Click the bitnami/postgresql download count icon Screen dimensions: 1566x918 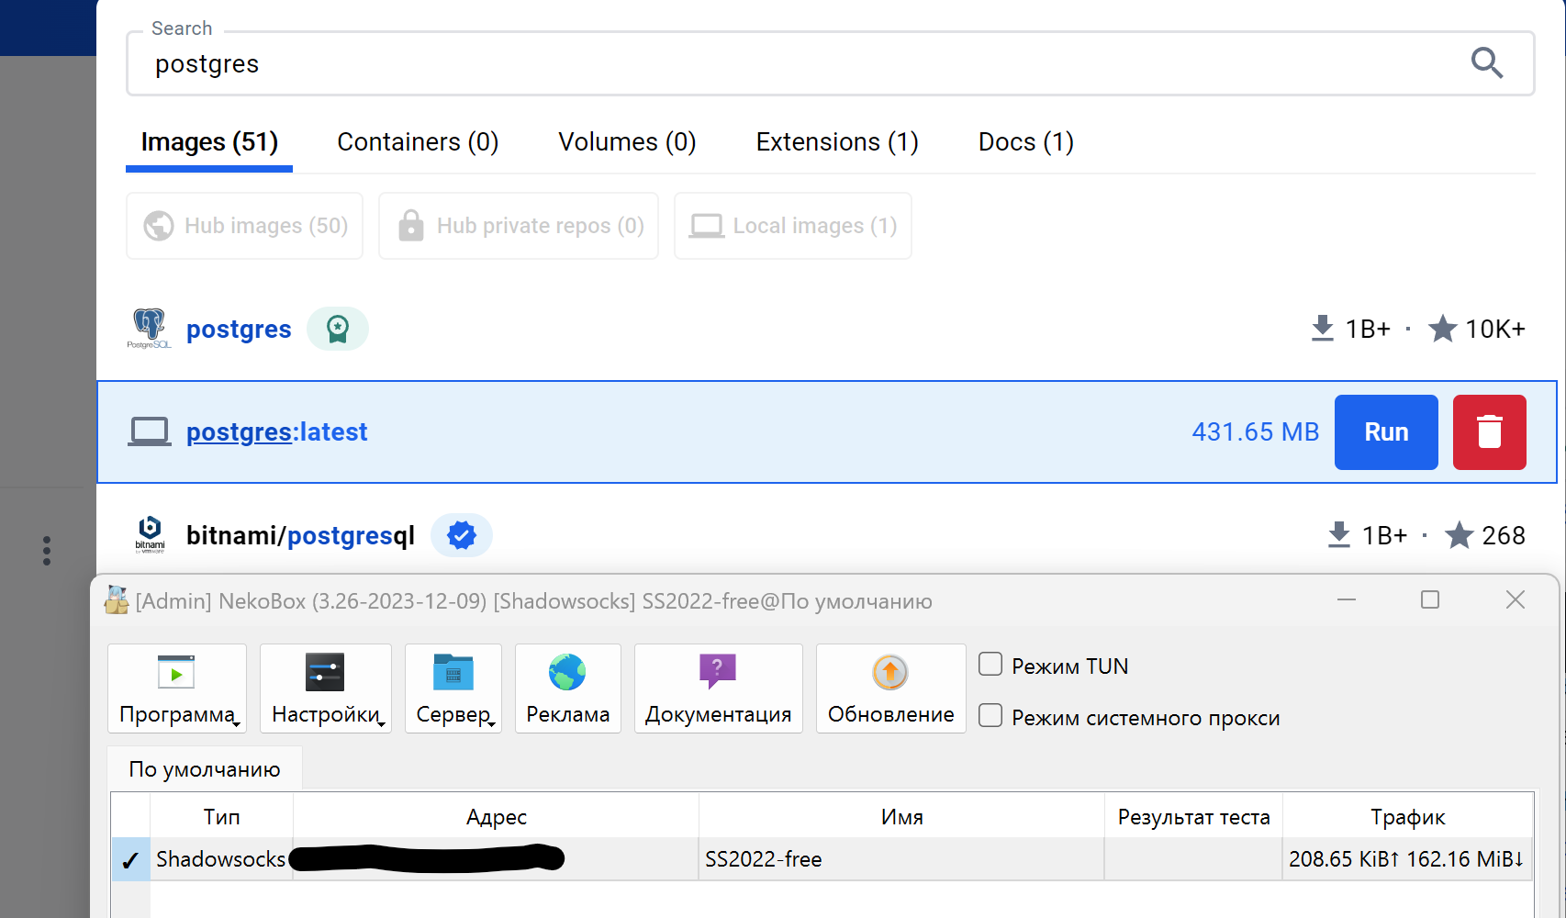tap(1339, 535)
